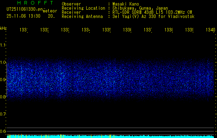Click the cyan signal level strip at bottom
The height and width of the screenshot is (138, 217).
tap(110, 137)
